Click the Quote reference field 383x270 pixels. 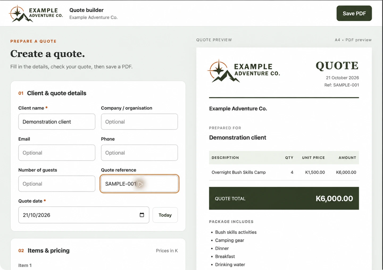[139, 184]
